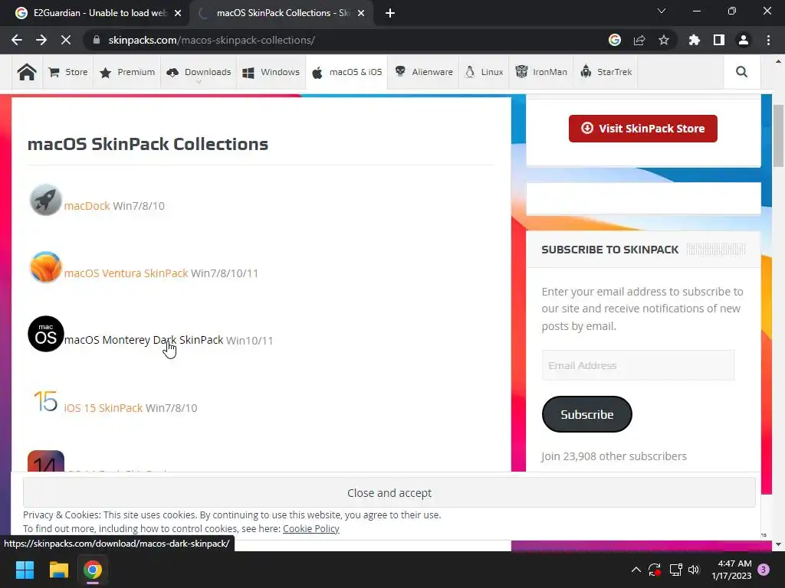The image size is (785, 588).
Task: Click the iOS 14 thumbnail icon
Action: click(x=45, y=461)
